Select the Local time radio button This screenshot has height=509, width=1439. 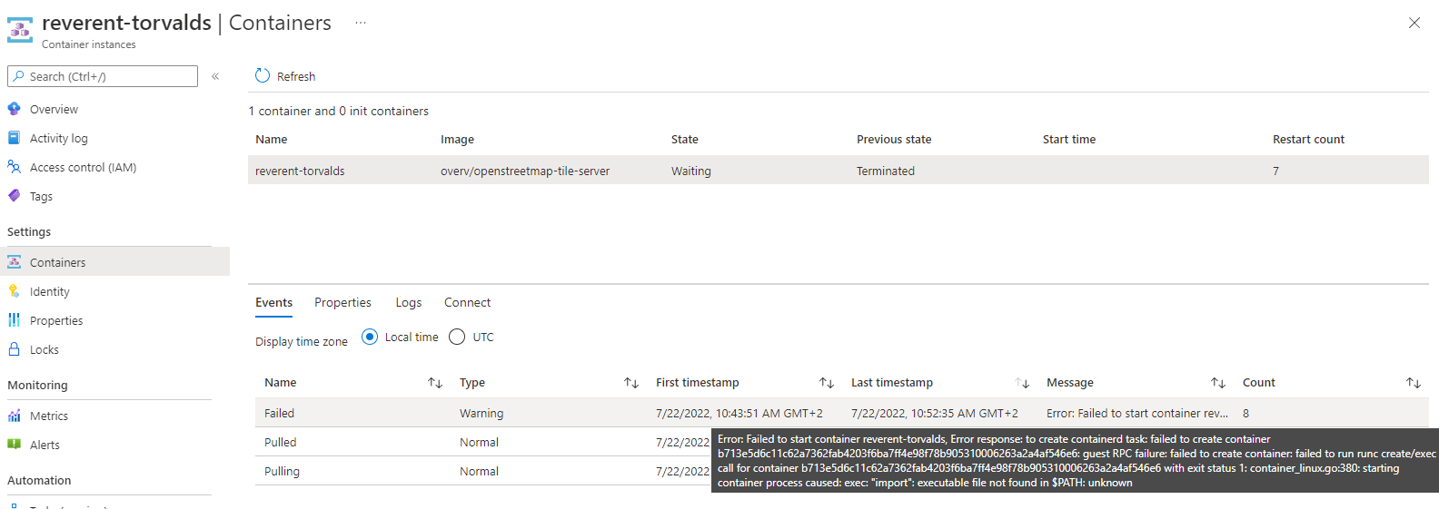pos(370,337)
